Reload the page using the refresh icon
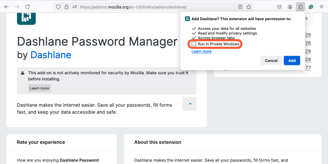 (x=28, y=7)
